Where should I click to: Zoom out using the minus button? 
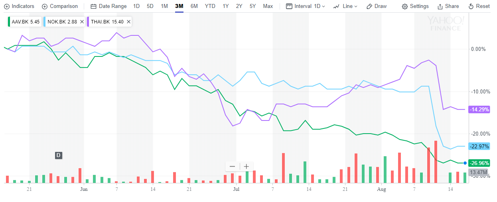pyautogui.click(x=233, y=167)
